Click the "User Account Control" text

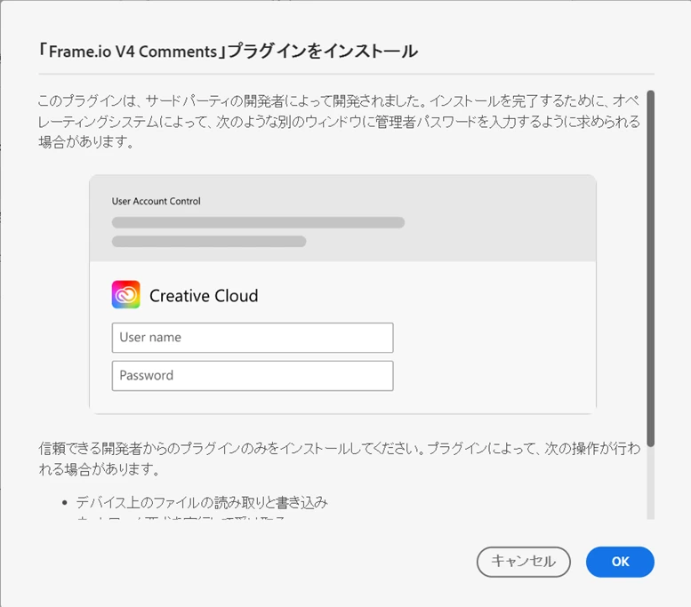pos(156,202)
